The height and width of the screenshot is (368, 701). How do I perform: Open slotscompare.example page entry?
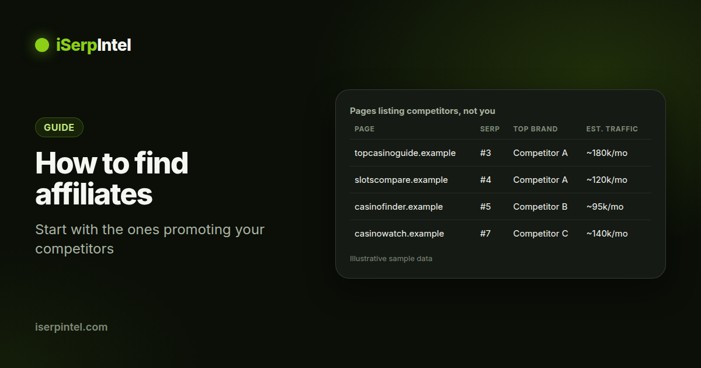coord(401,180)
